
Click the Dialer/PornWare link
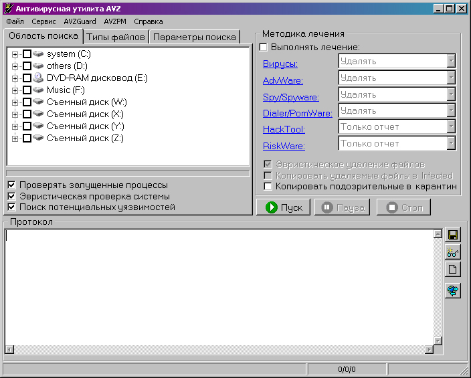(297, 113)
